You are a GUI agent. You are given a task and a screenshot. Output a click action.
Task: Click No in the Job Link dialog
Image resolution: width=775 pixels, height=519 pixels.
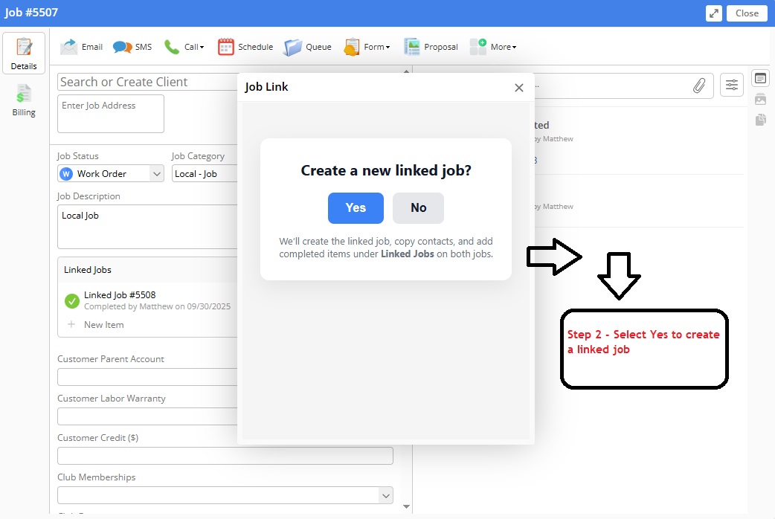coord(418,208)
